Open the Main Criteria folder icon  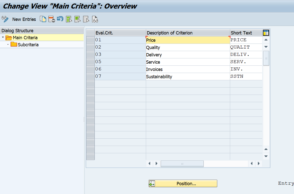(x=9, y=38)
